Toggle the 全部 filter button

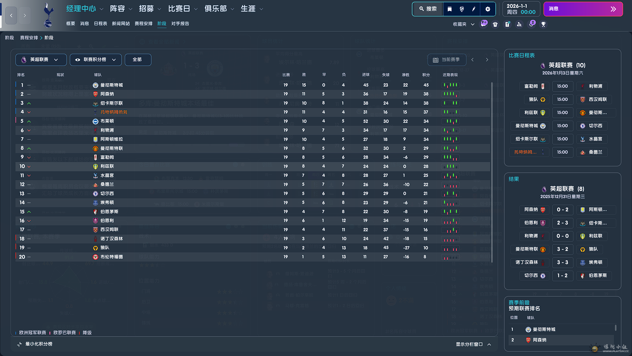138,60
